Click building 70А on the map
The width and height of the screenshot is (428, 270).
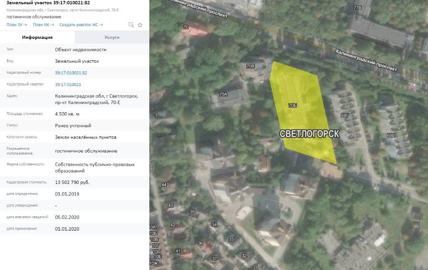[x=224, y=94]
